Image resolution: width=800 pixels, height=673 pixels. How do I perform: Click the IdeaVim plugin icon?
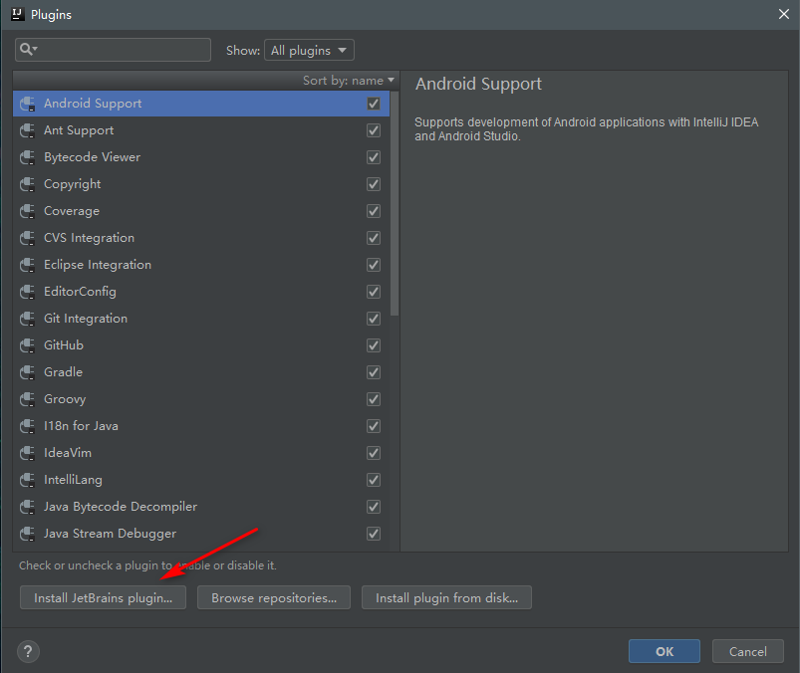pos(28,453)
